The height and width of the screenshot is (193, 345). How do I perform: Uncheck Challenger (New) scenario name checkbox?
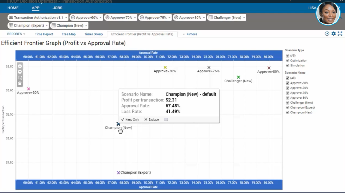tap(288, 103)
